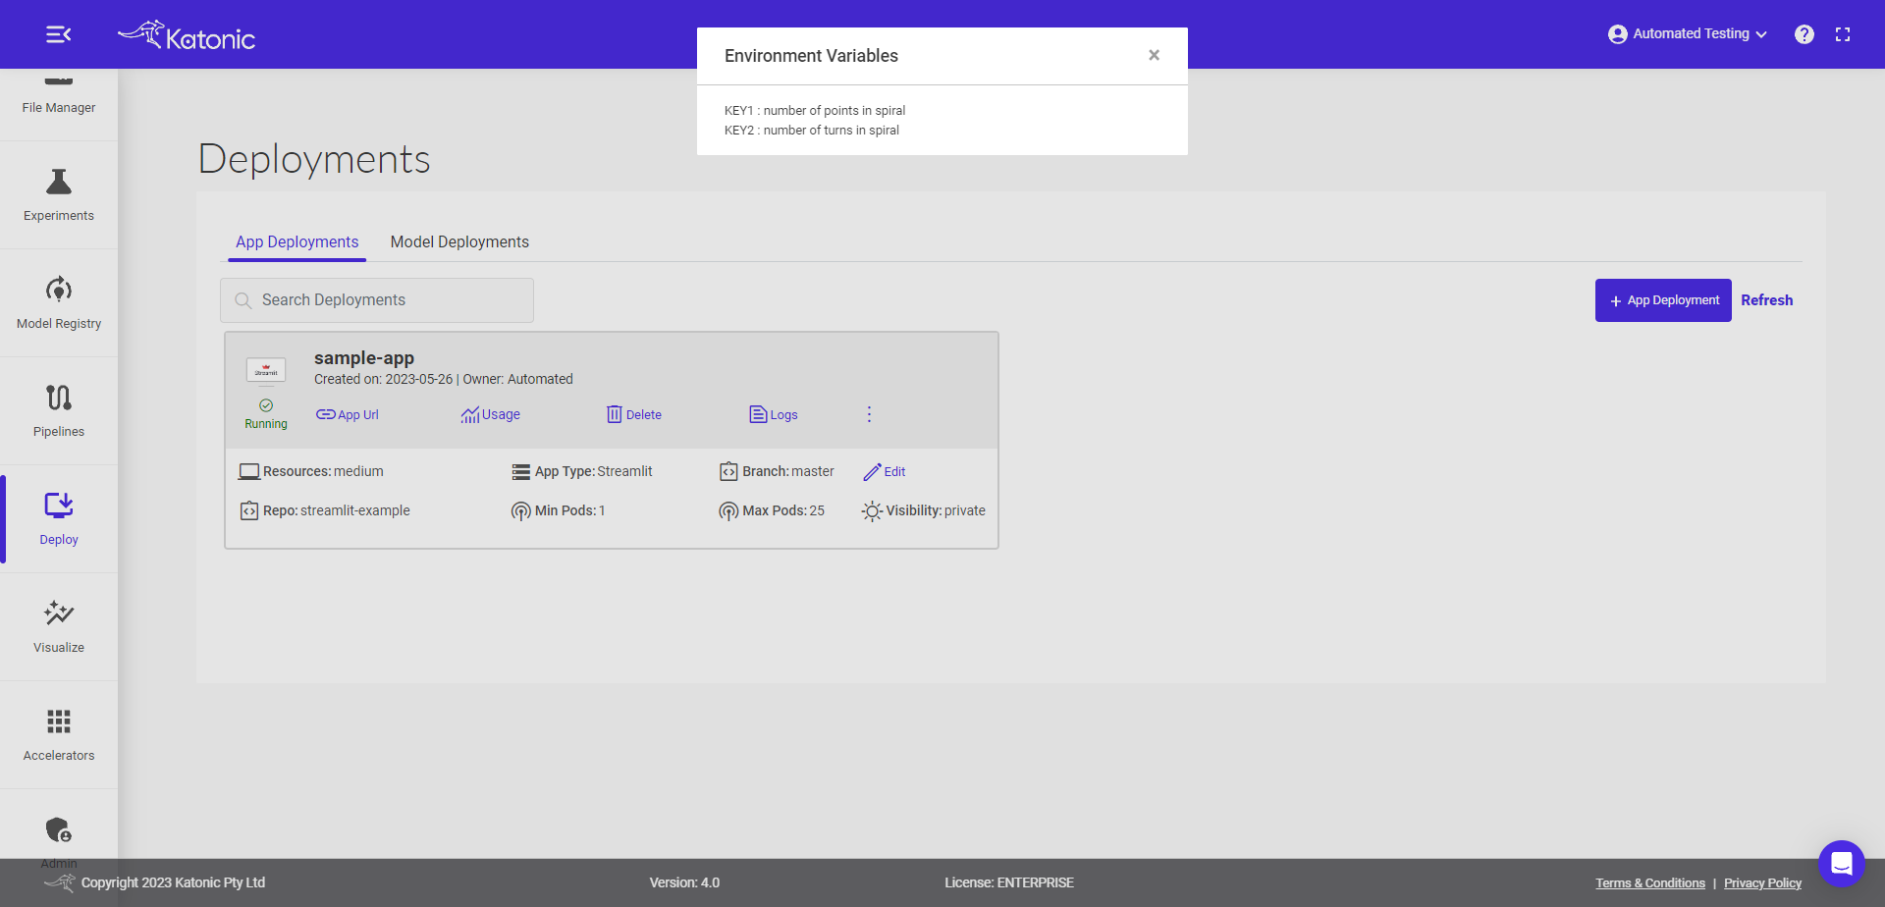
Task: Click the Running status indicator
Action: 266,414
